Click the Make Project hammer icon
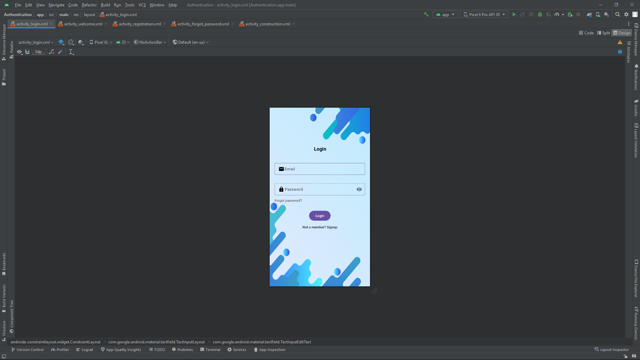The image size is (640, 360). click(x=426, y=14)
